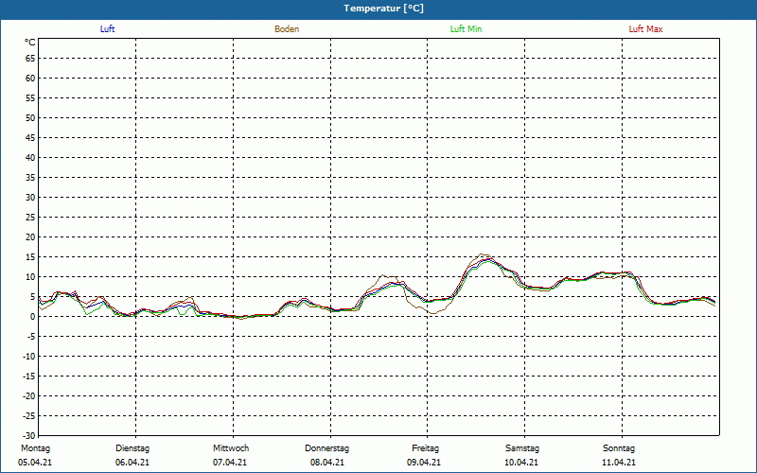Viewport: 757px width, 473px height.
Task: Click the -30 y-axis value
Action: coord(30,435)
